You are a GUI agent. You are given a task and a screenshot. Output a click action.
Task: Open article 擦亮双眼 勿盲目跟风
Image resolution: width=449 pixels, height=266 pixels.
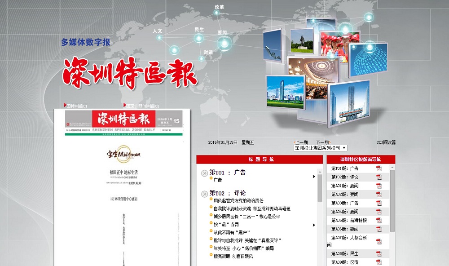click(233, 257)
